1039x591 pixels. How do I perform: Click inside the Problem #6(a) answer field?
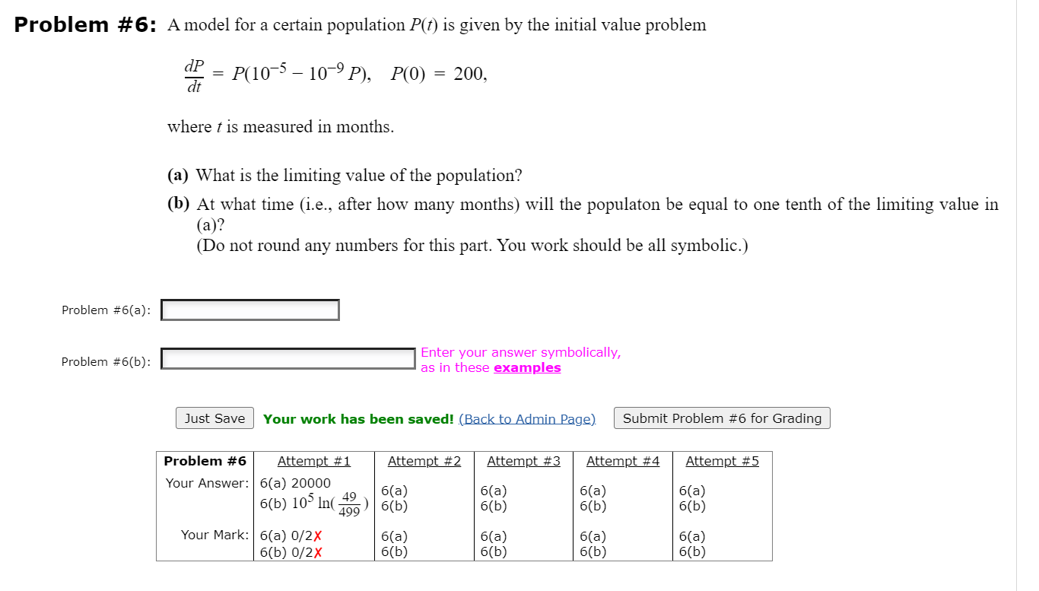(x=249, y=310)
